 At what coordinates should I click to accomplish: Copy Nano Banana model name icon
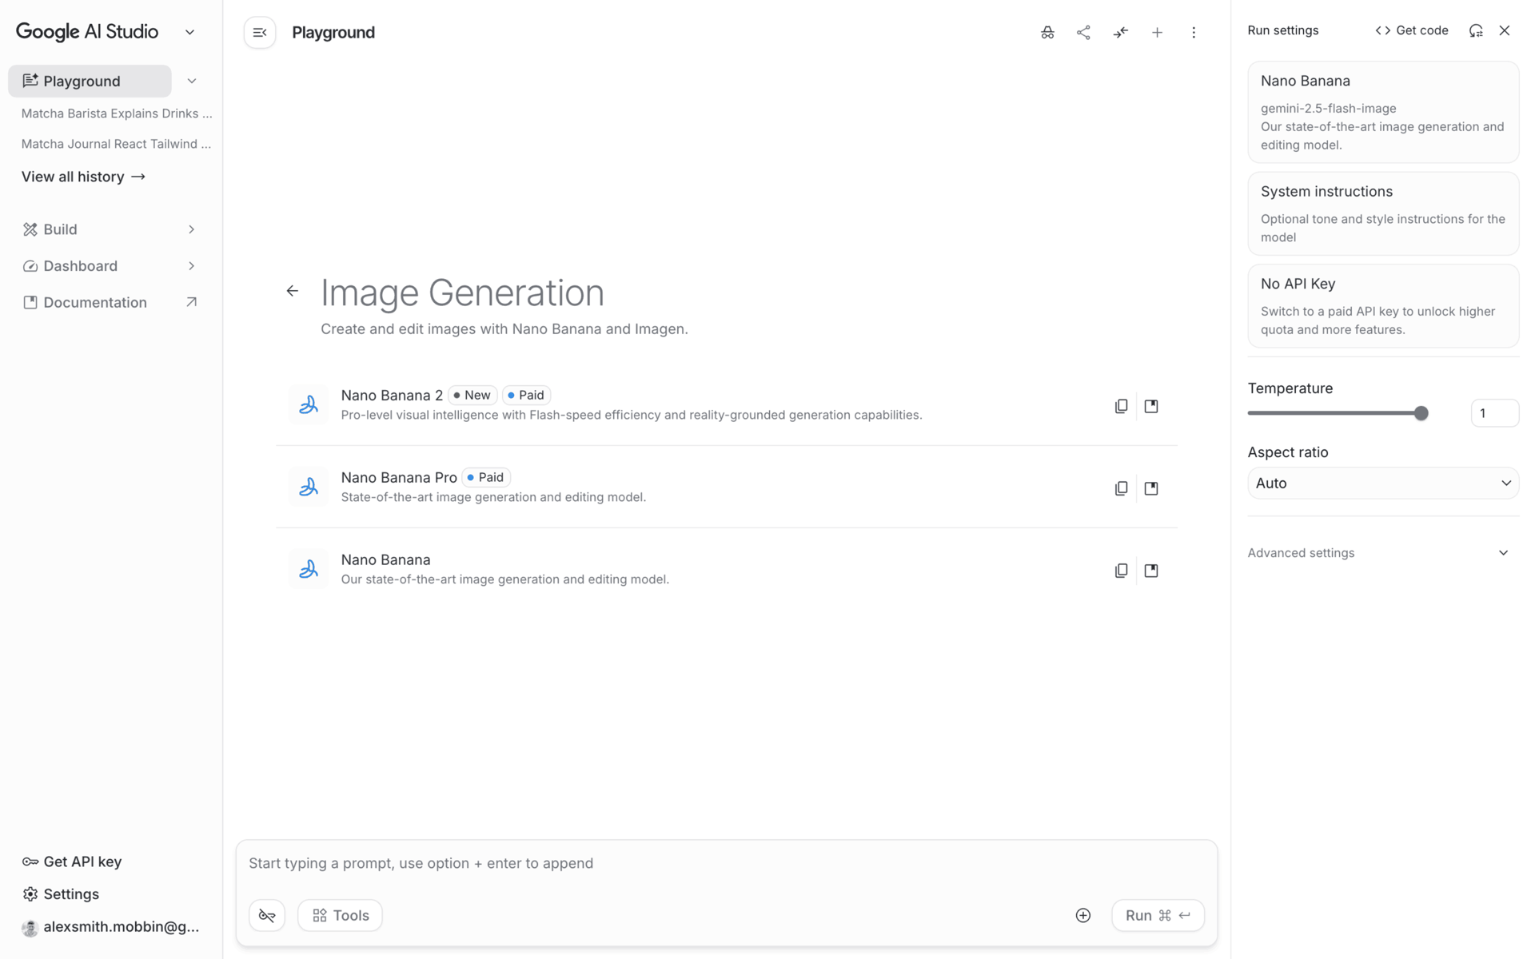[x=1121, y=571]
